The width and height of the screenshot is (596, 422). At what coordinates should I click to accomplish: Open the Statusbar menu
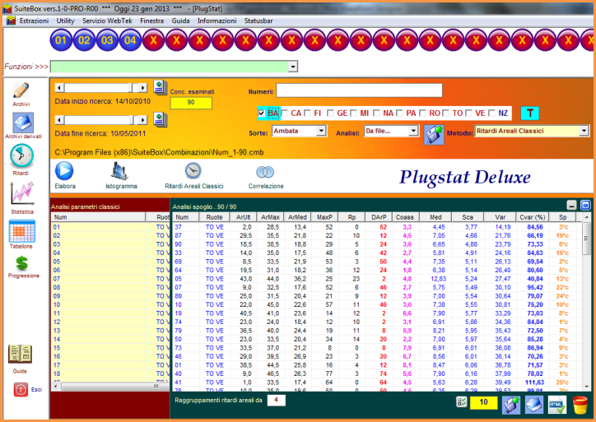tap(258, 21)
